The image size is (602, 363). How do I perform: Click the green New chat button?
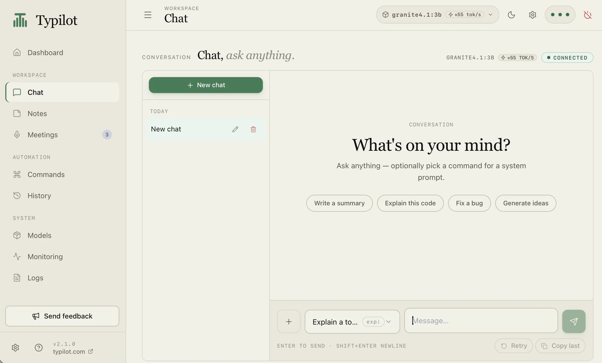point(206,85)
